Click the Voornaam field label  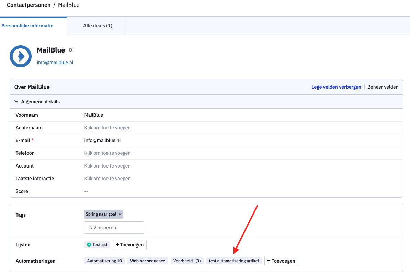tap(27, 115)
